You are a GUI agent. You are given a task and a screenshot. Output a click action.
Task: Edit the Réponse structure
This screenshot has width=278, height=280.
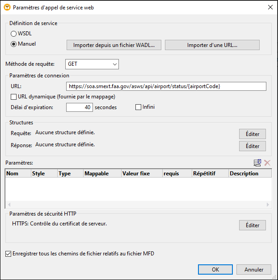[x=253, y=146]
